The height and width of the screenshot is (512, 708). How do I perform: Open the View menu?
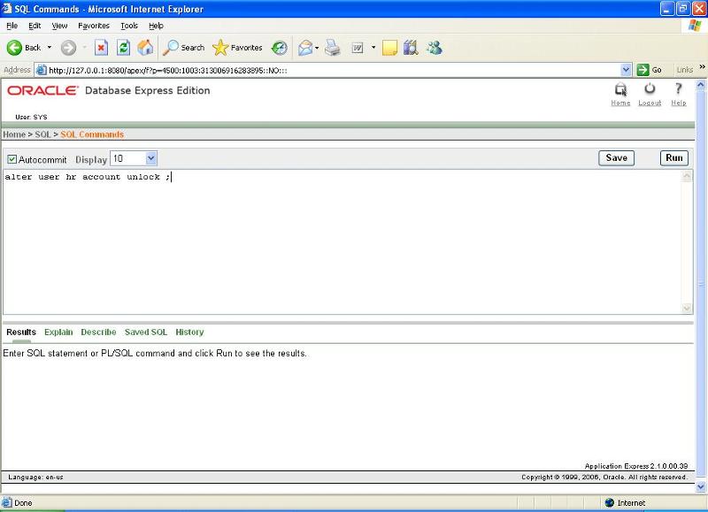(59, 26)
